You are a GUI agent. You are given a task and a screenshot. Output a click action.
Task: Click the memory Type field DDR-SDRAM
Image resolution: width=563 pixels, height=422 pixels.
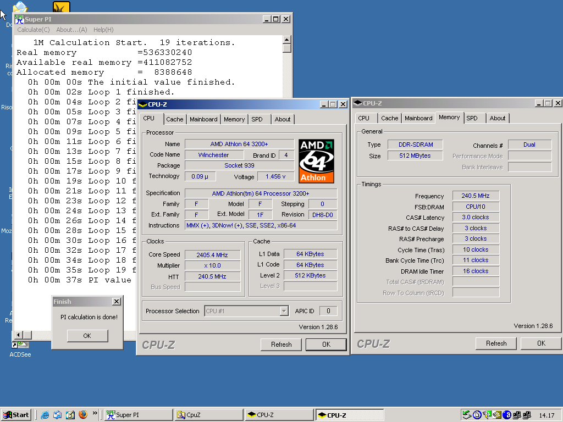coord(416,145)
